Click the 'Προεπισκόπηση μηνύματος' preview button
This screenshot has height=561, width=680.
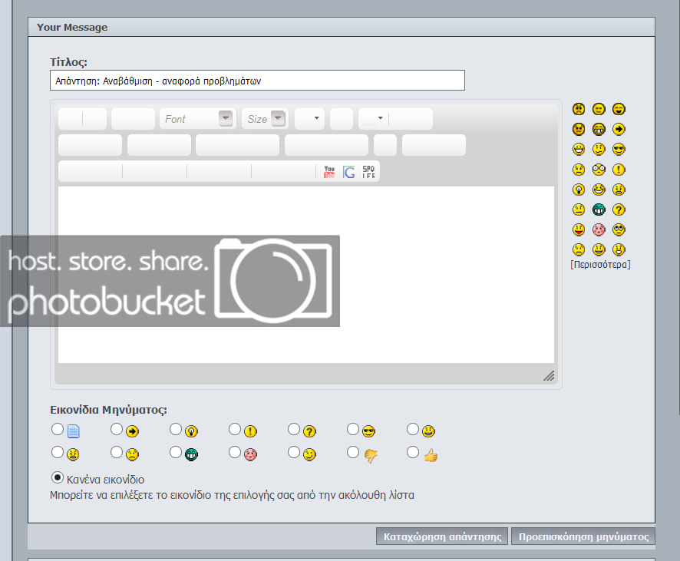pyautogui.click(x=583, y=536)
